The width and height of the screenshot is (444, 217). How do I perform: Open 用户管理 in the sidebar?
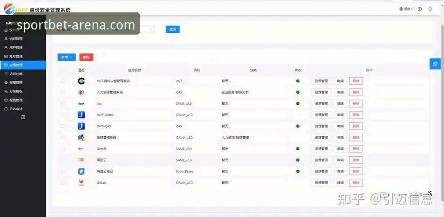click(x=23, y=47)
